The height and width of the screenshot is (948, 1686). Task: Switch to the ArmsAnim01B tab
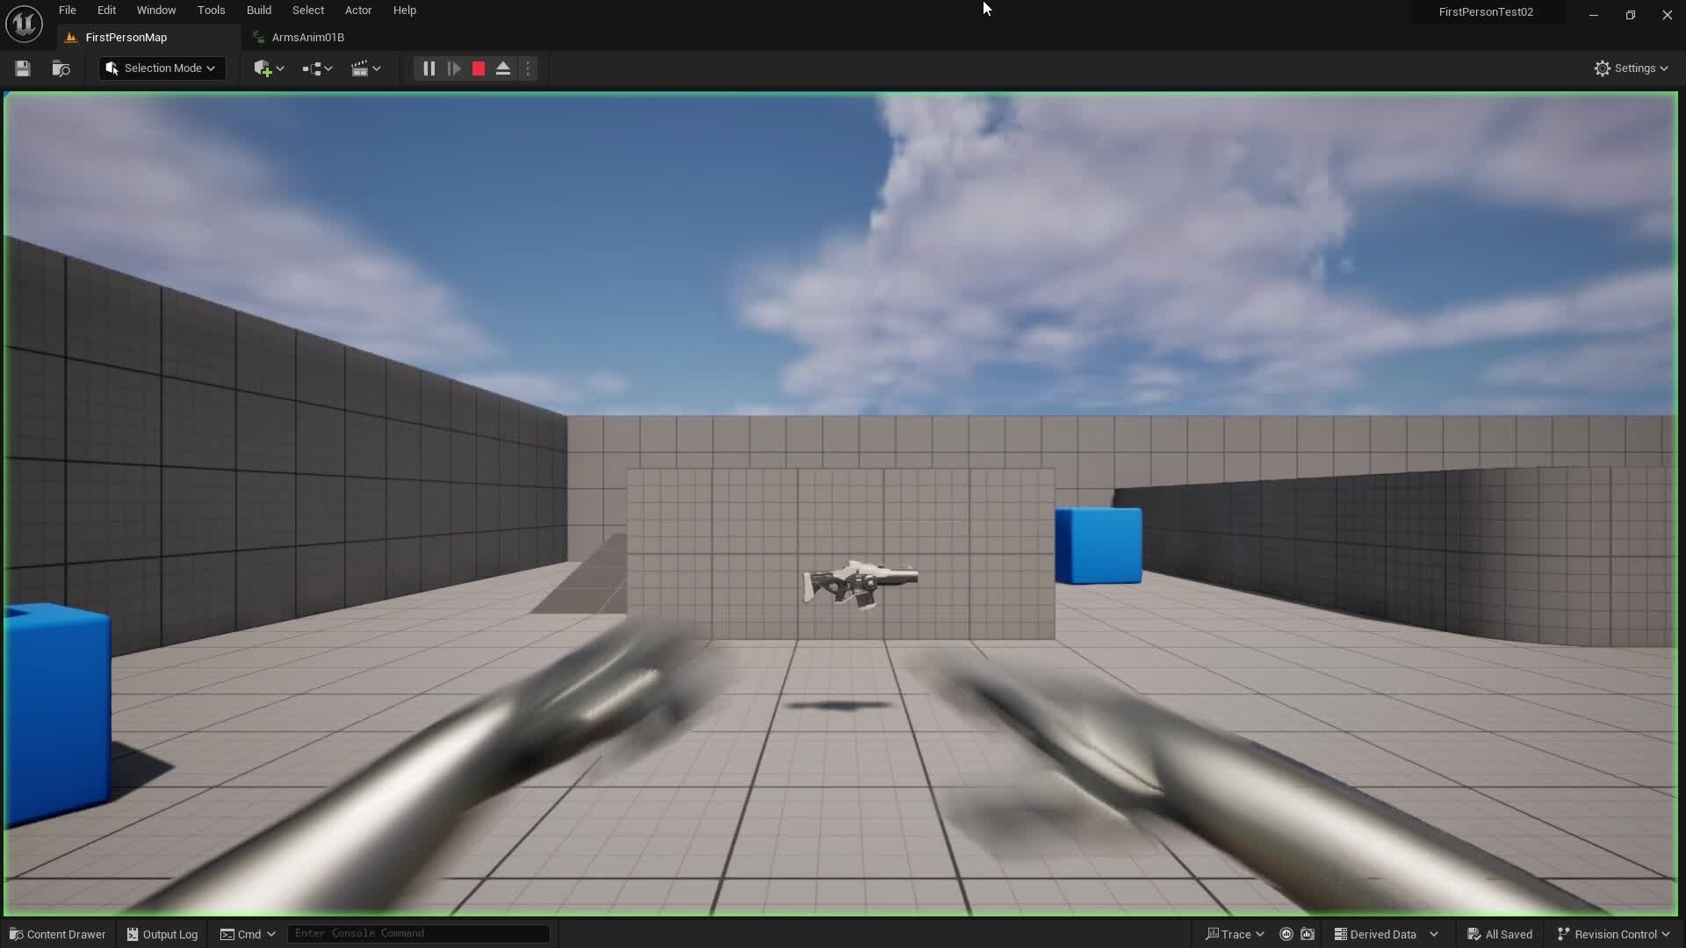coord(307,38)
